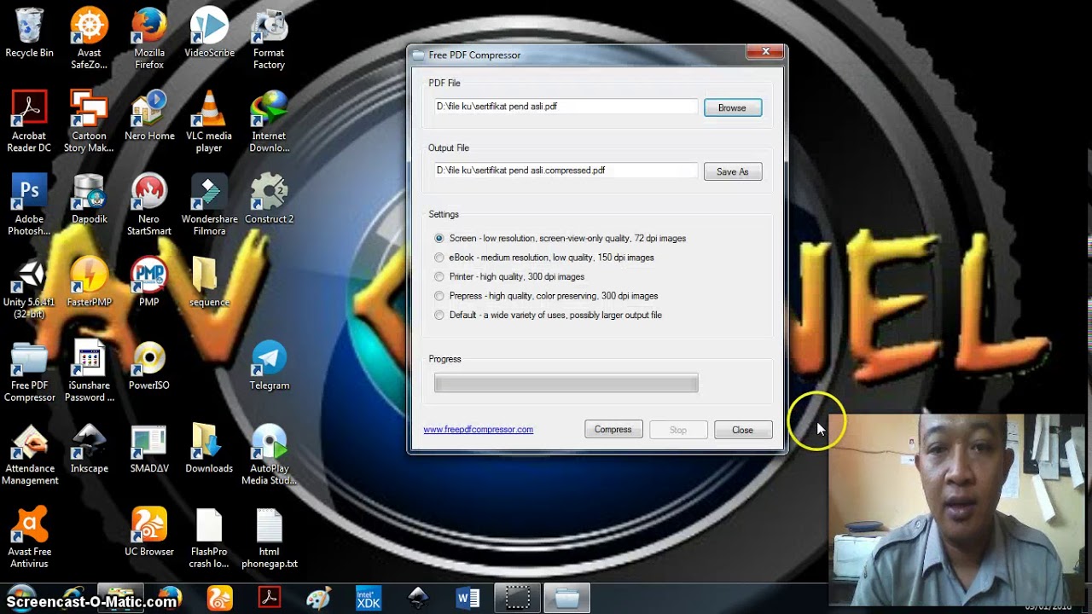Viewport: 1092px width, 614px height.
Task: Open the Recycle Bin desktop icon
Action: coord(29,34)
